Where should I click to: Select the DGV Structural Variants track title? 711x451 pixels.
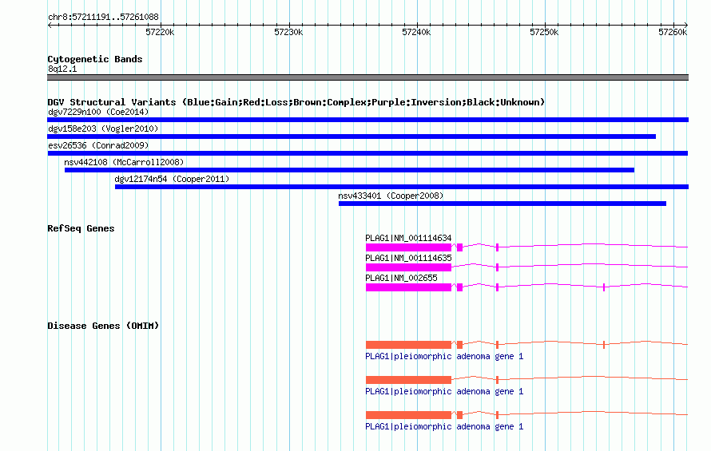click(296, 102)
